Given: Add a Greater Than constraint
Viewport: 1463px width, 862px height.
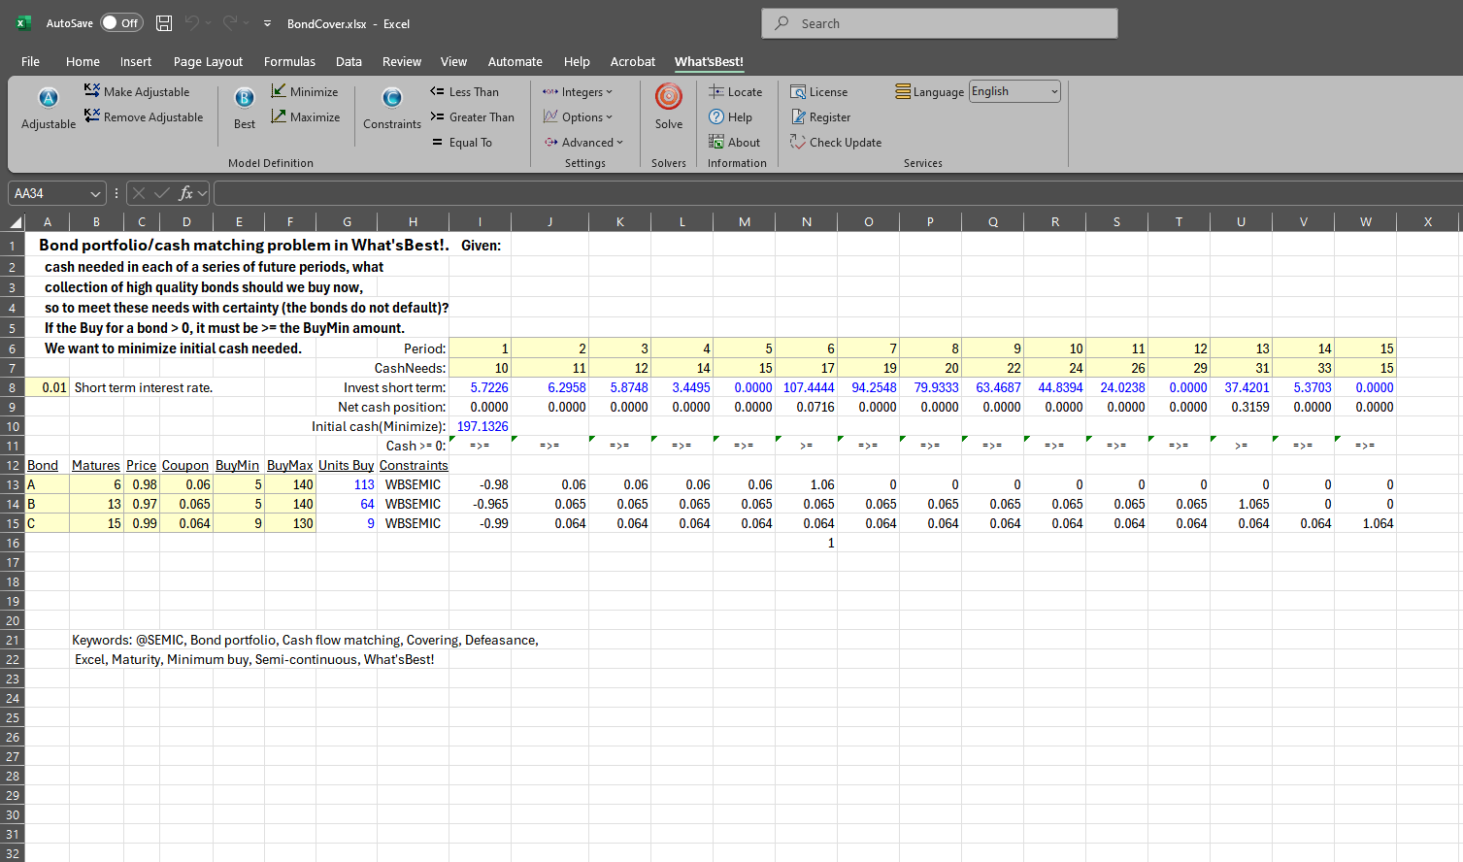Looking at the screenshot, I should 472,116.
